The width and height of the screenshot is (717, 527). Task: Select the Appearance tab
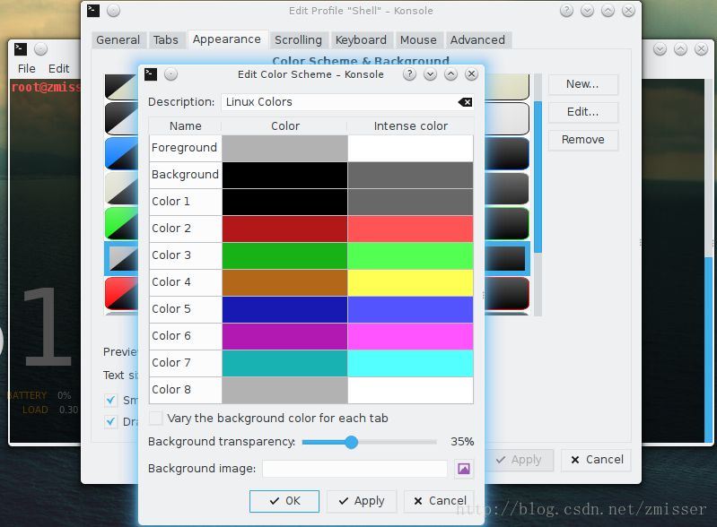coord(227,39)
